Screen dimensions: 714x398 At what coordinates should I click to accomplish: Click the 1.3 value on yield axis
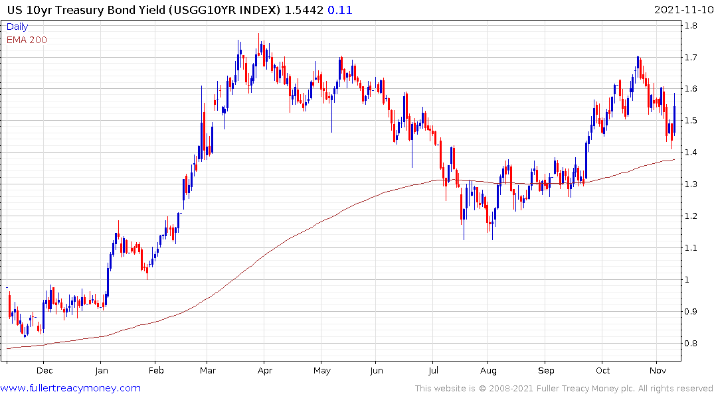(691, 184)
